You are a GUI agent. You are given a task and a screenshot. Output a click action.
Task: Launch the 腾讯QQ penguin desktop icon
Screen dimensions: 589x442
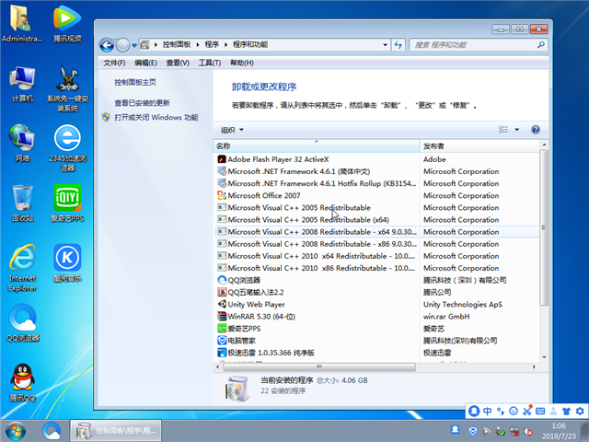click(22, 383)
